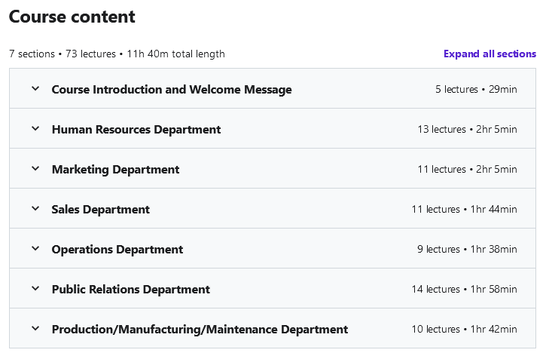Toggle the chevron icon for Marketing Department
This screenshot has width=546, height=356.
35,169
